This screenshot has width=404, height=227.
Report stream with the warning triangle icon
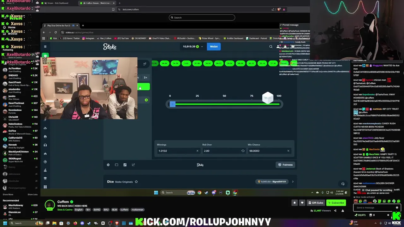(342, 211)
